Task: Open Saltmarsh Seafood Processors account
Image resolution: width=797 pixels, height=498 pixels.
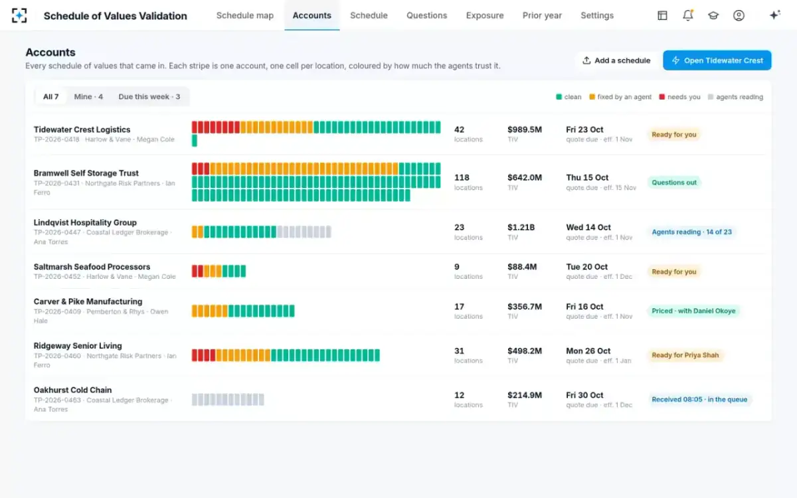Action: [92, 267]
